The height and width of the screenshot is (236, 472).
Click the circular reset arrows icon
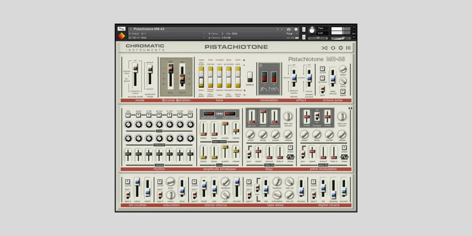[333, 48]
